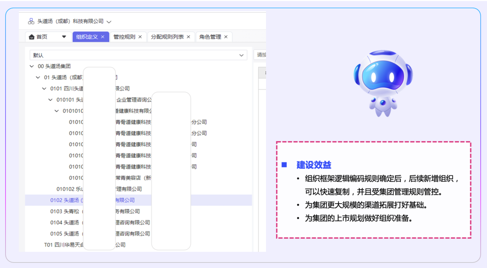
Task: Open the 首页 tab dropdown arrow
Action: [x=64, y=37]
